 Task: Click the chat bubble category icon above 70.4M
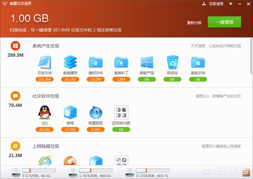tap(15, 96)
